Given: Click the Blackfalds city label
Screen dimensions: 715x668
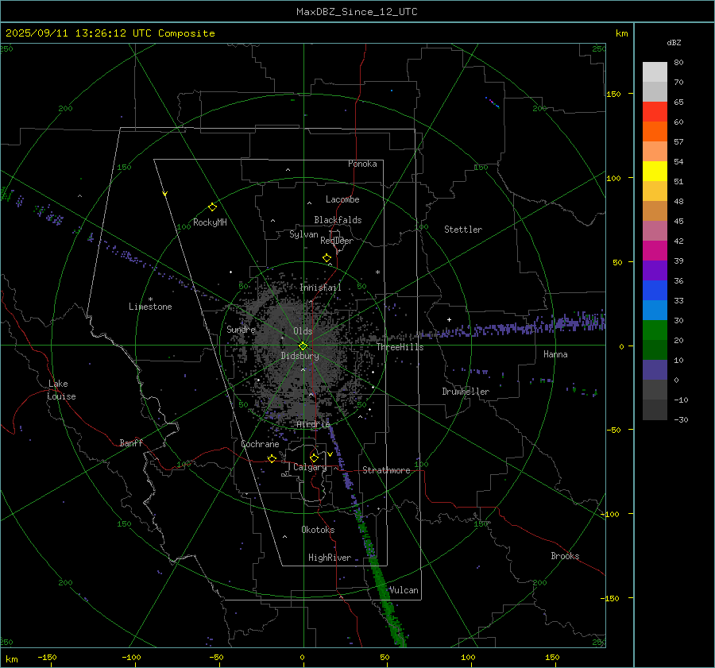Looking at the screenshot, I should (x=338, y=220).
